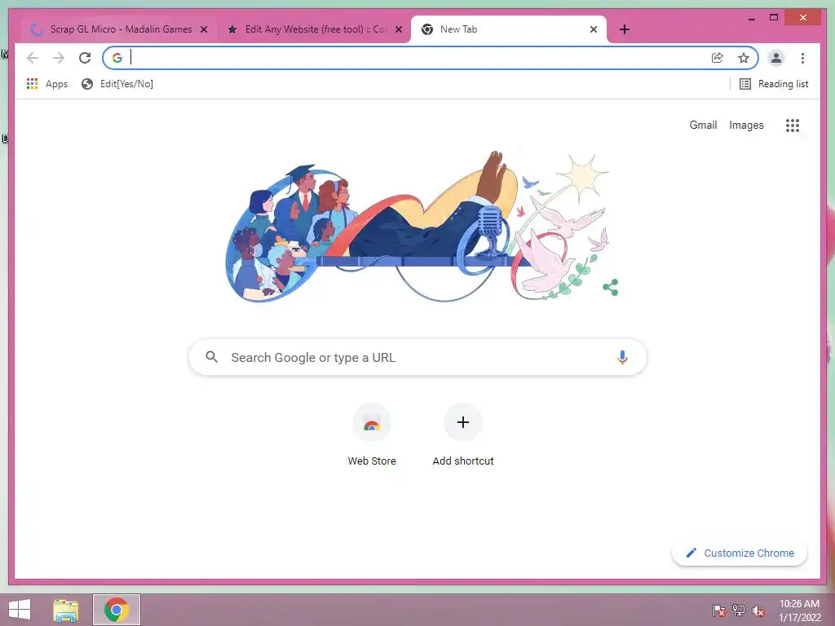Close the Edit Any Website tab
The image size is (835, 626).
(x=398, y=29)
